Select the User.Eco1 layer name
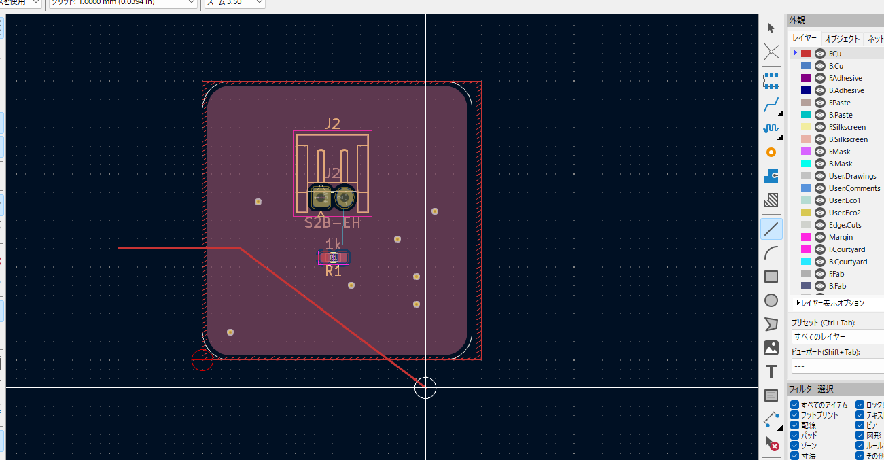The height and width of the screenshot is (460, 884). point(845,200)
